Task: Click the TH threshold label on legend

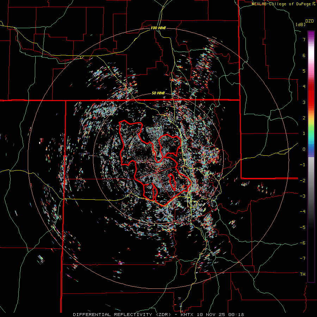Action: (303, 274)
